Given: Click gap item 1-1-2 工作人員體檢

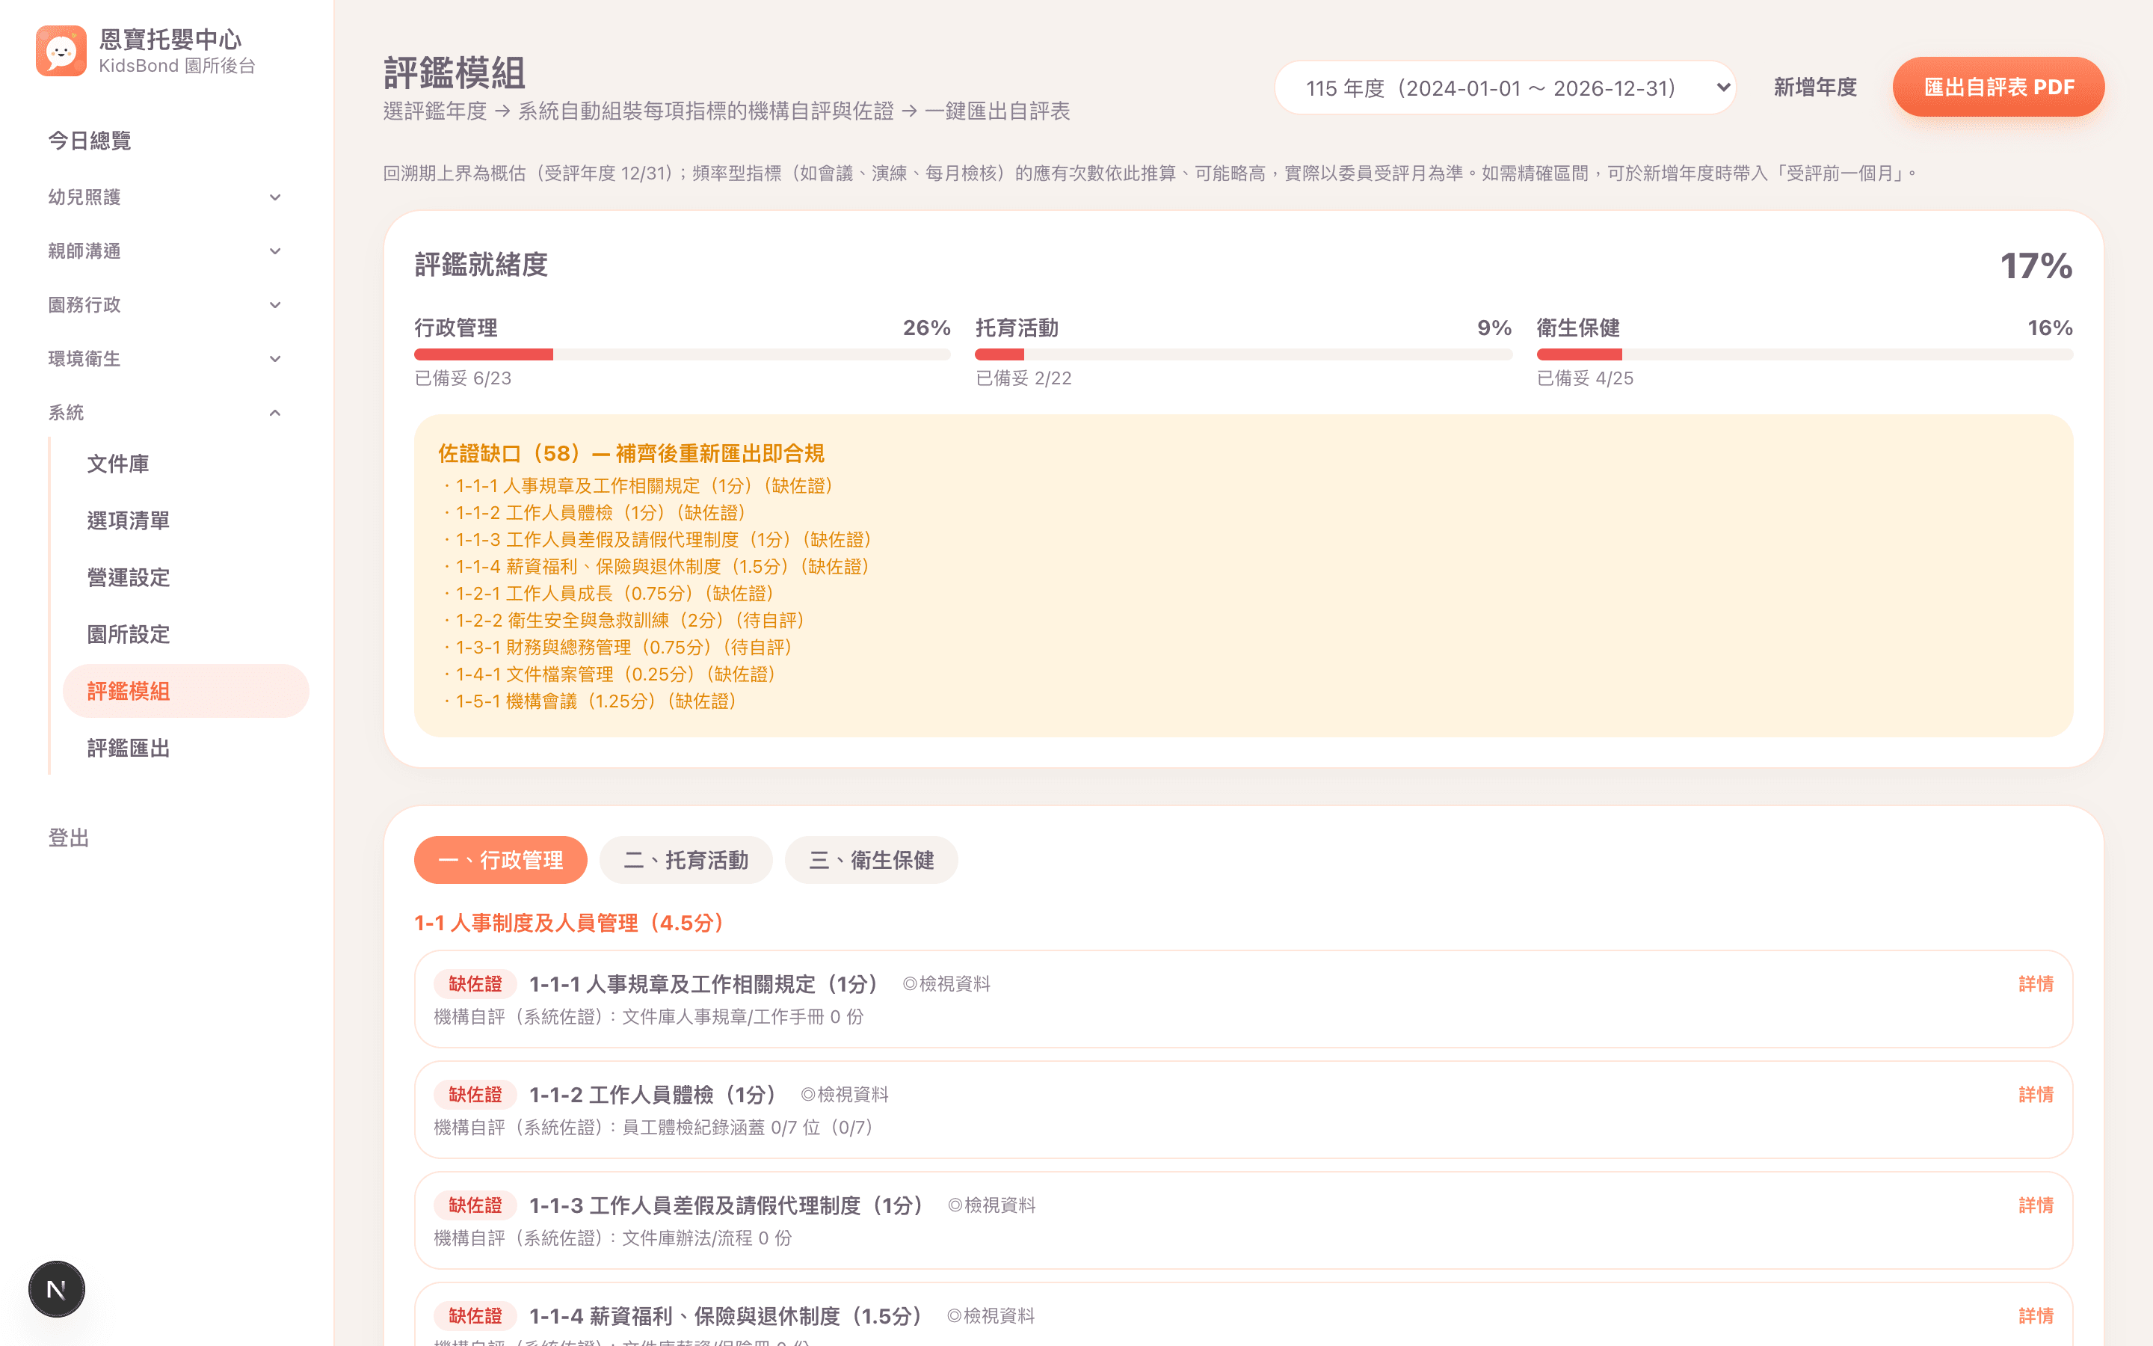Looking at the screenshot, I should tap(594, 513).
